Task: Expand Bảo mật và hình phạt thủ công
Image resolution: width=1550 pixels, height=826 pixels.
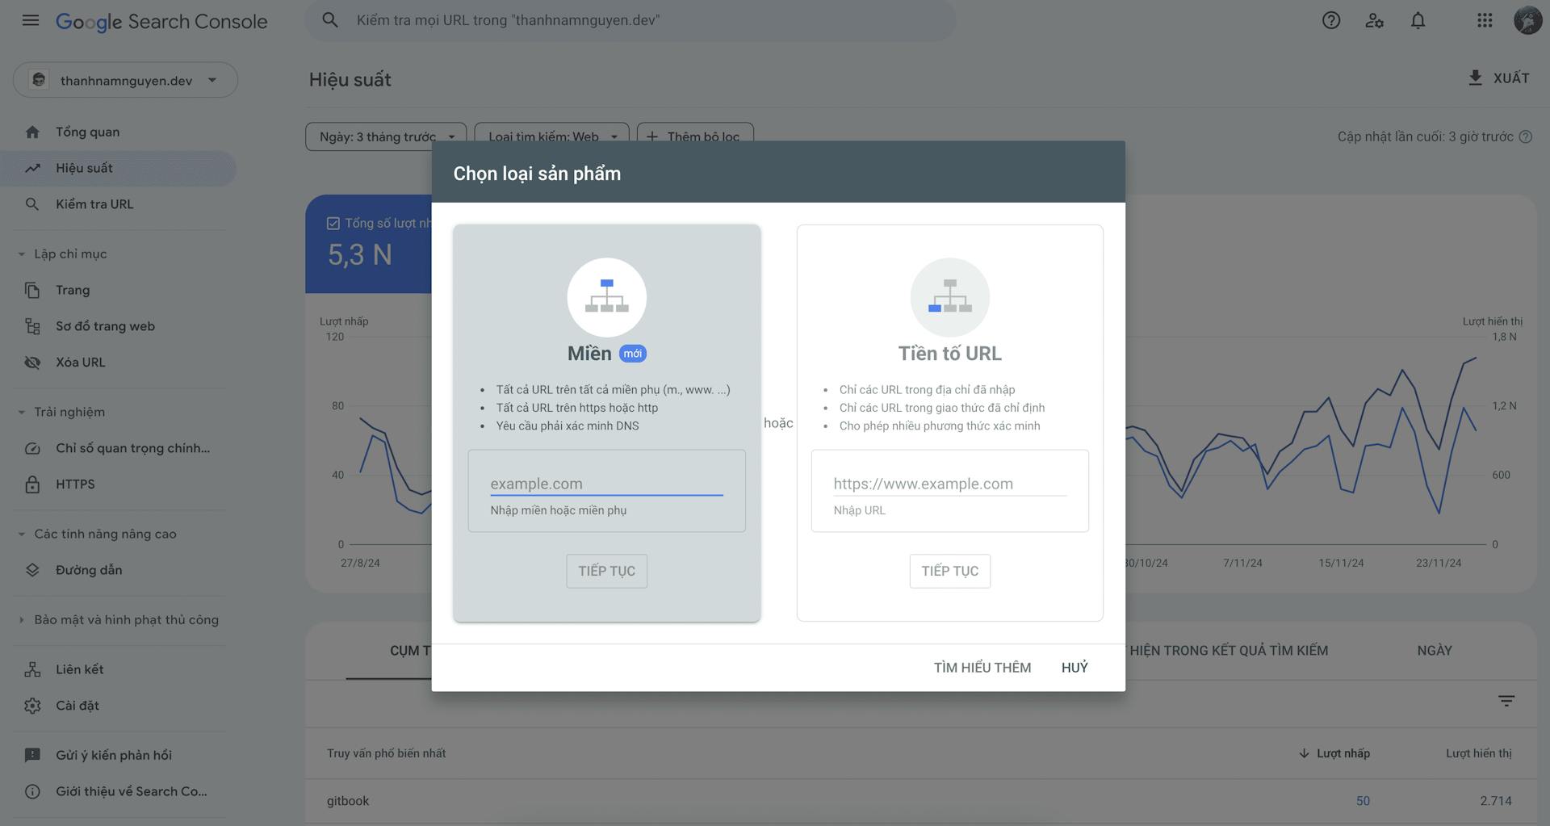Action: coord(22,620)
